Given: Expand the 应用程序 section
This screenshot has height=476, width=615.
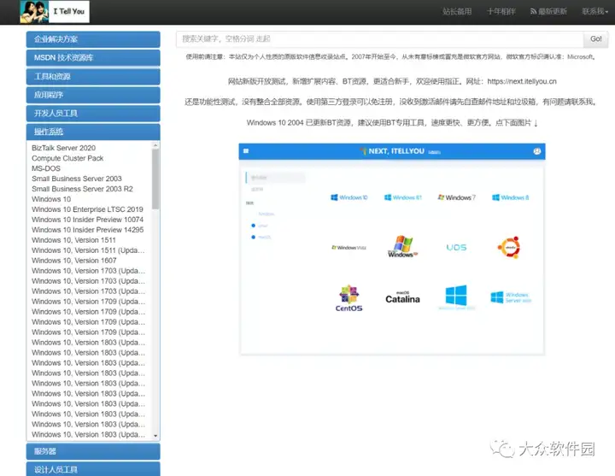Looking at the screenshot, I should pyautogui.click(x=93, y=95).
